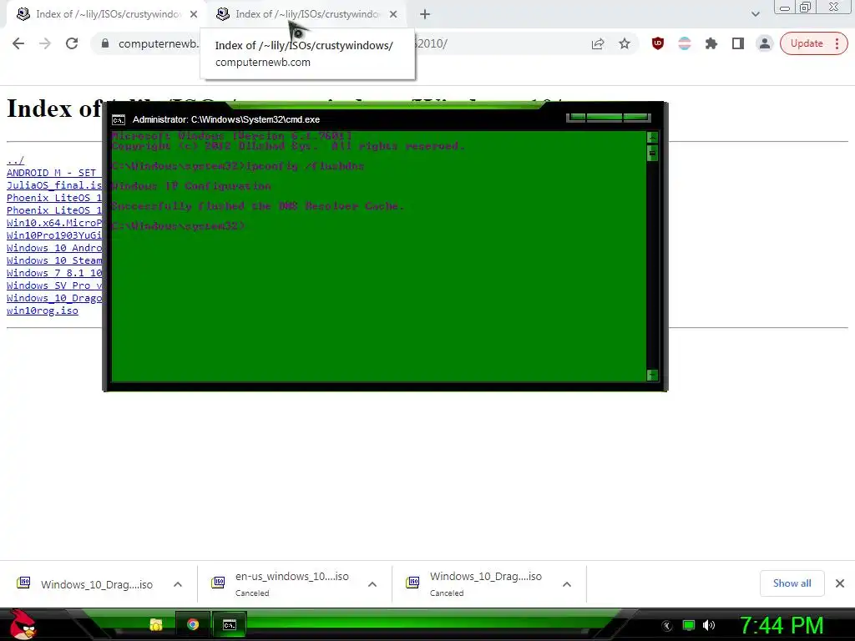Restore down the Chrome window
Image resolution: width=855 pixels, height=641 pixels.
pos(806,7)
